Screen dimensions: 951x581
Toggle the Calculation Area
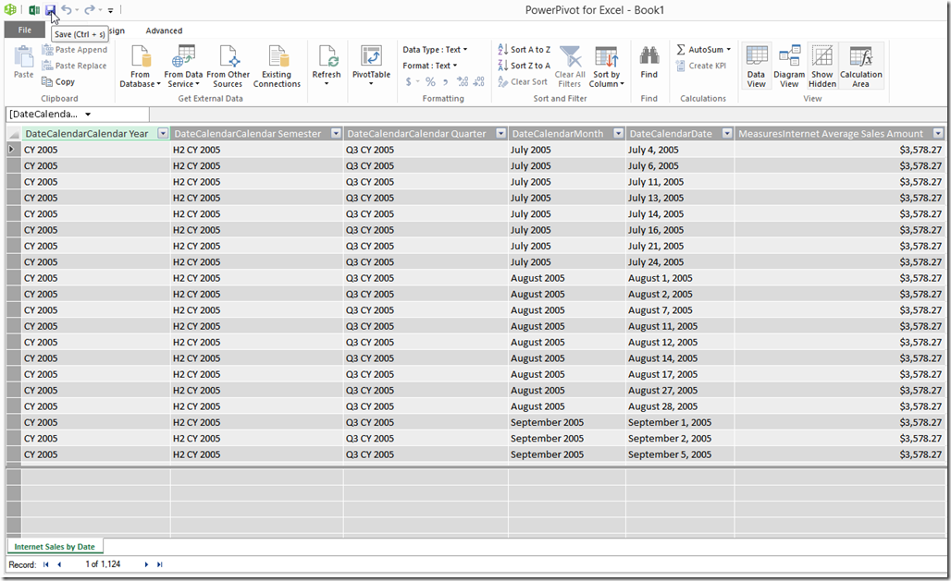click(x=860, y=66)
